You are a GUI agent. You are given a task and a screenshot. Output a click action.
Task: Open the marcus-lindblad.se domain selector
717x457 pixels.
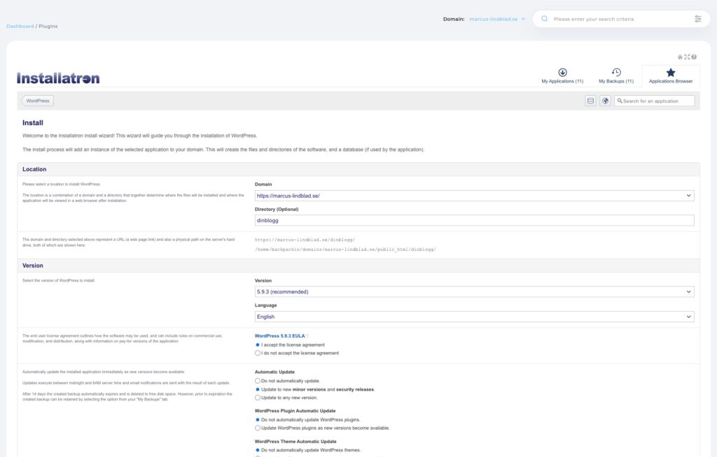coord(497,19)
